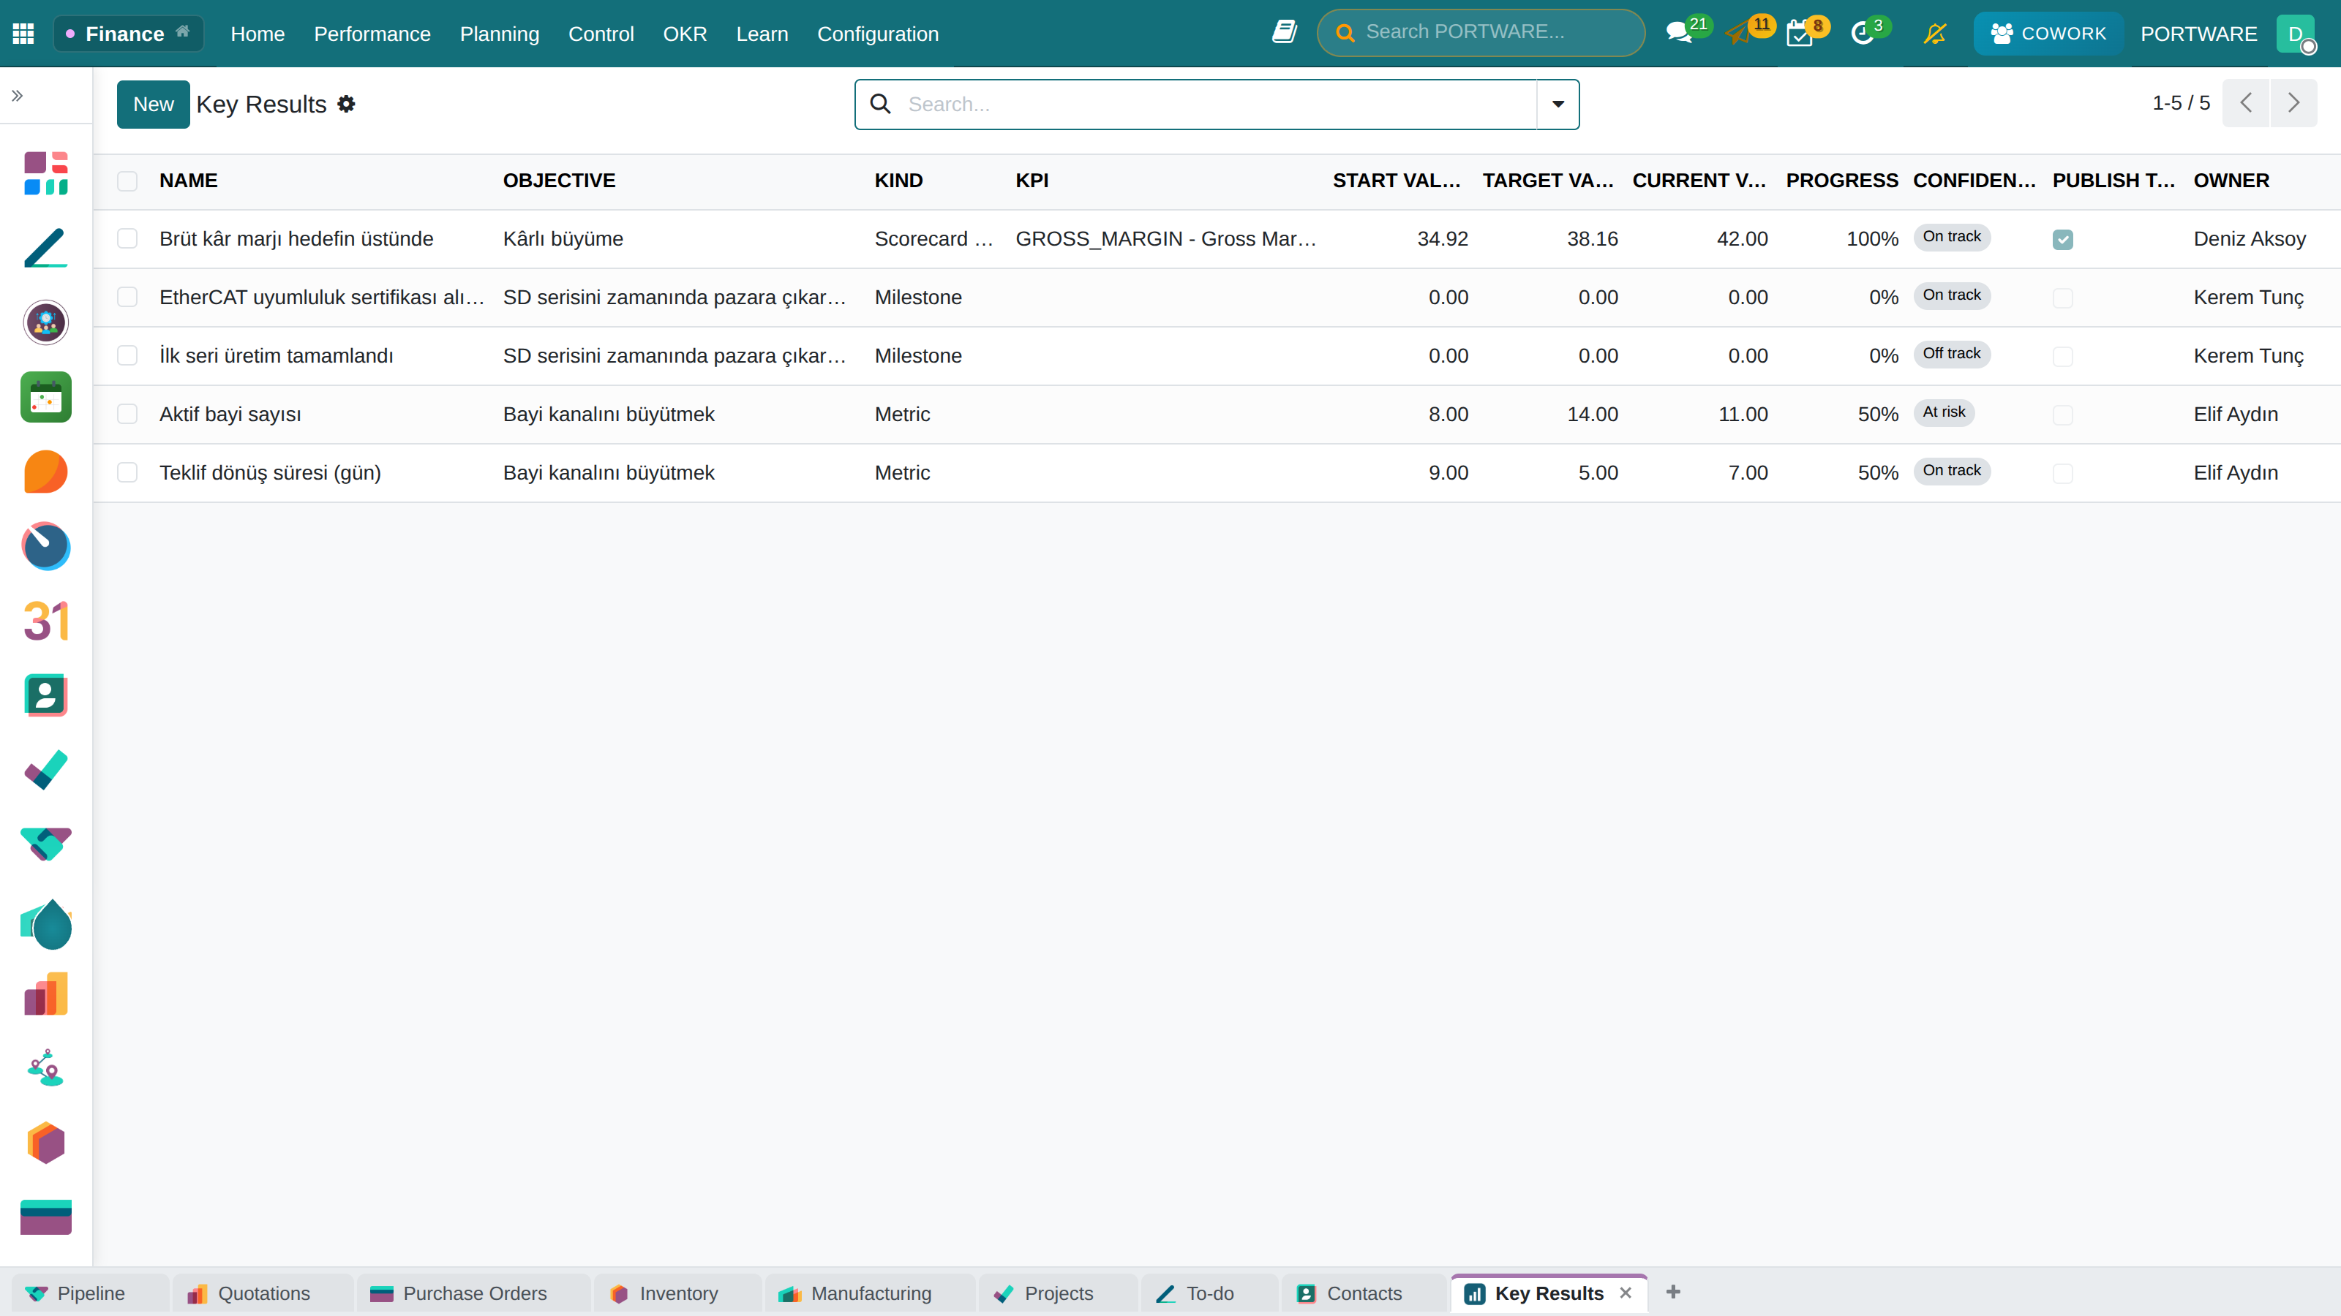Click the COWORK button

pos(2048,34)
